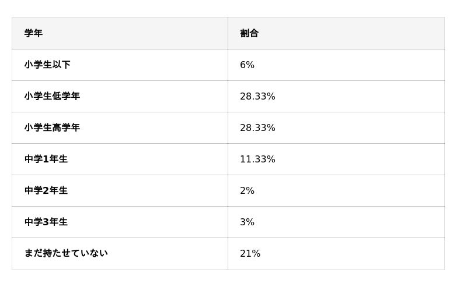Click the 28.33% value for 小学生低学年

pos(257,97)
